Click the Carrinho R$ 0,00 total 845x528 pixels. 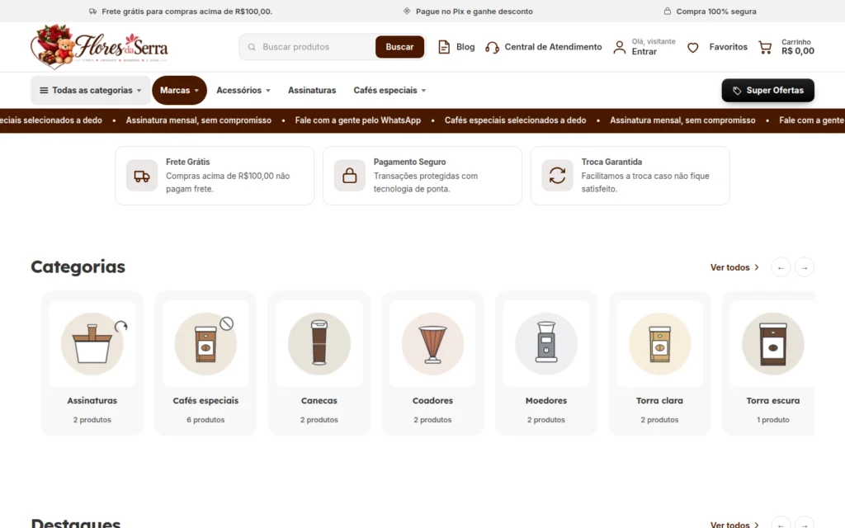[798, 51]
